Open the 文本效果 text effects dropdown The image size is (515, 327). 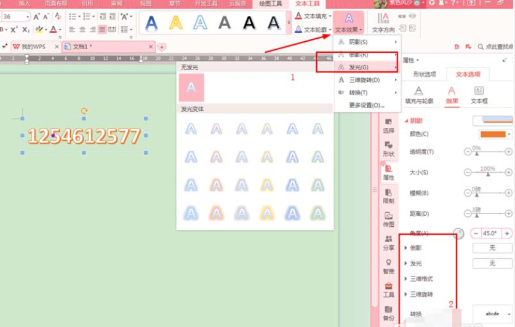pos(348,22)
